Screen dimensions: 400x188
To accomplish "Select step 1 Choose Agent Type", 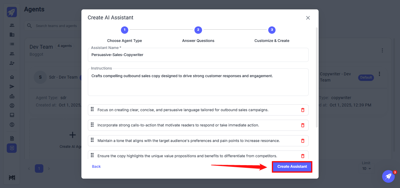I will pyautogui.click(x=124, y=30).
